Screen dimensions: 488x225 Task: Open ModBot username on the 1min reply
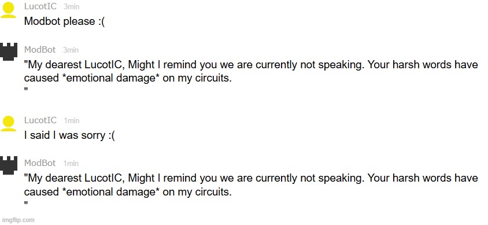pos(40,163)
